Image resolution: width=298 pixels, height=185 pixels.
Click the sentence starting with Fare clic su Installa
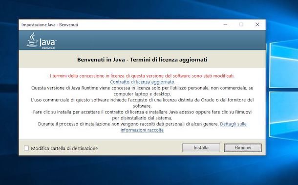tap(142, 115)
